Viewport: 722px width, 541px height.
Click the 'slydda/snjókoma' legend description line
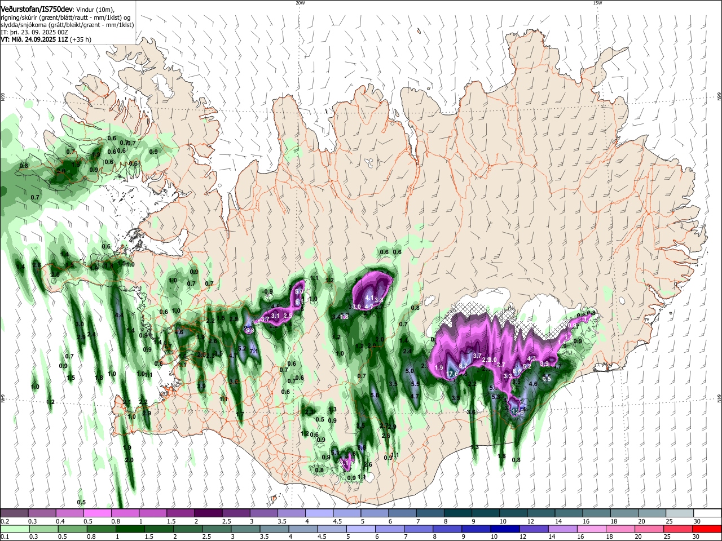point(67,25)
